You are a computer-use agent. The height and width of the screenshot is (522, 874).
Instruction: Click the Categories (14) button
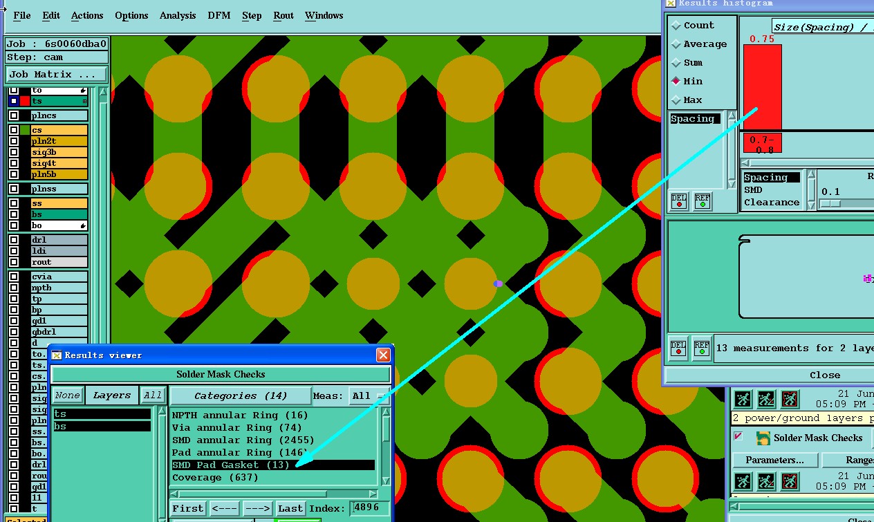241,395
